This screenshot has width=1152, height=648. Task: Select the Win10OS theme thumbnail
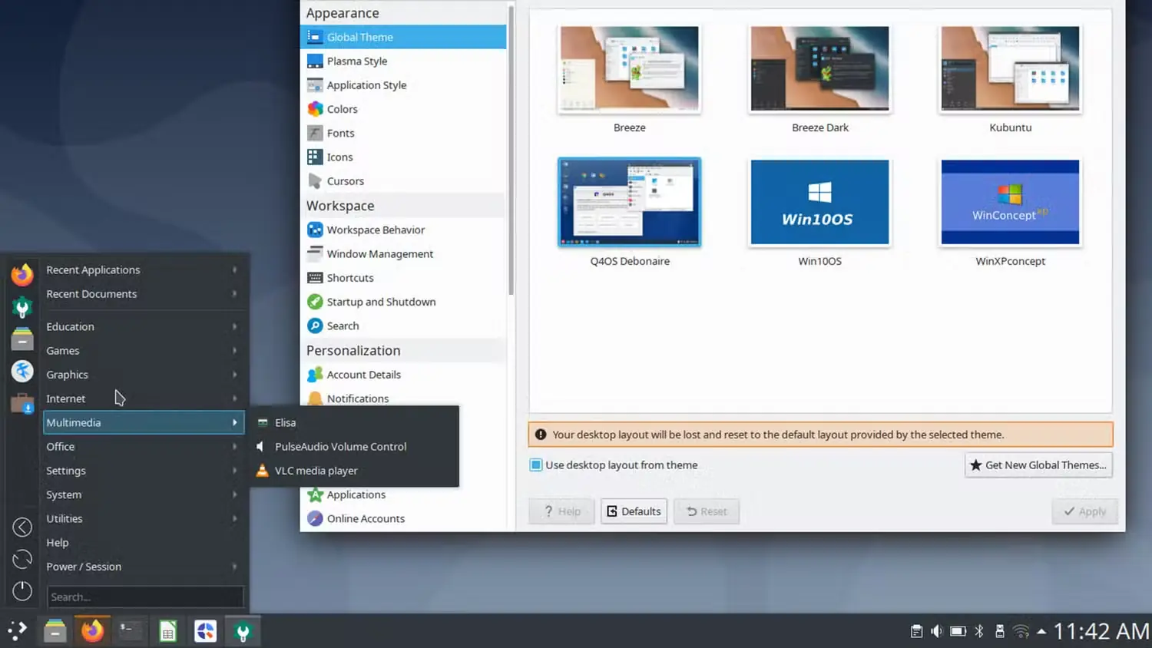pyautogui.click(x=820, y=202)
